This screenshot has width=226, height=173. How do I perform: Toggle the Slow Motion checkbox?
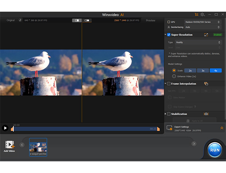(170, 97)
